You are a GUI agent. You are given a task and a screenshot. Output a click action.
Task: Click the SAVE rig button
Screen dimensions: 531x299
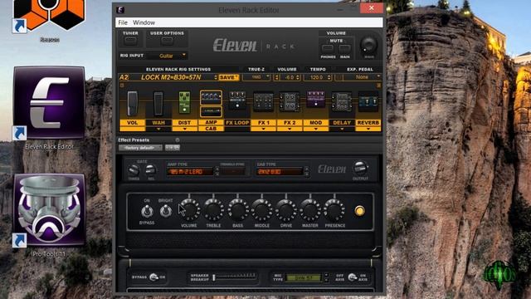229,77
